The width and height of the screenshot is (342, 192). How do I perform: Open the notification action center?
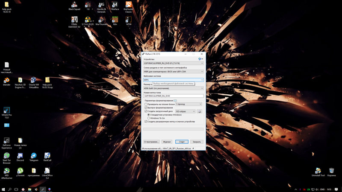336,189
